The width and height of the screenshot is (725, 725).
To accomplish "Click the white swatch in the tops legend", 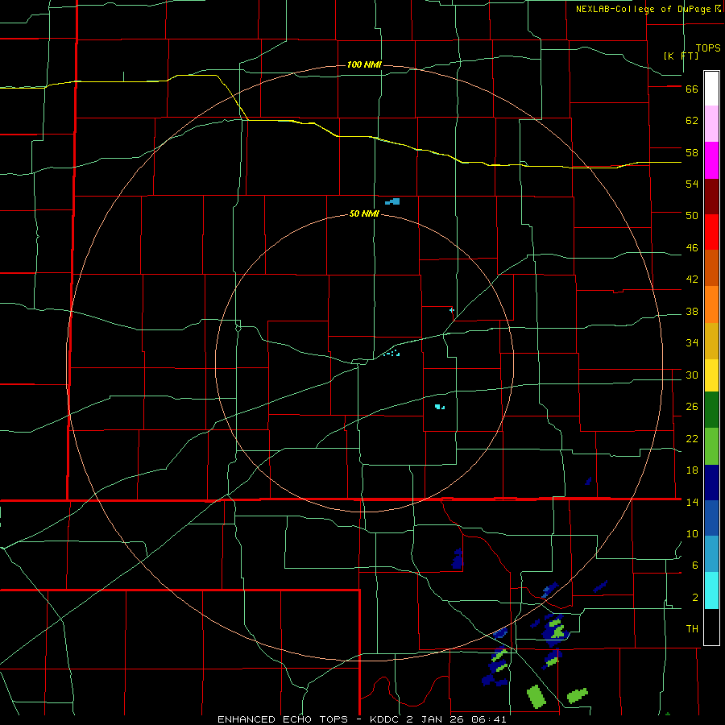I will (711, 89).
